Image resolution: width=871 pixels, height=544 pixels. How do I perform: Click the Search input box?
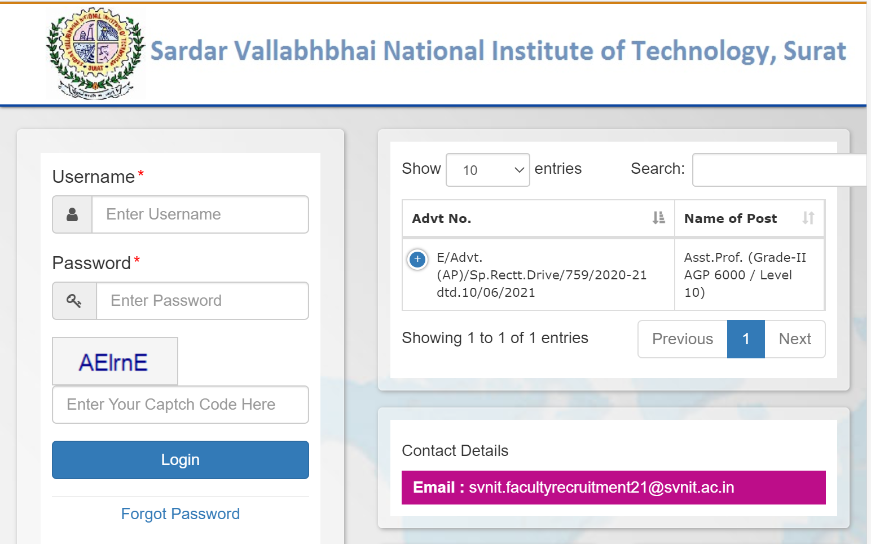(778, 170)
